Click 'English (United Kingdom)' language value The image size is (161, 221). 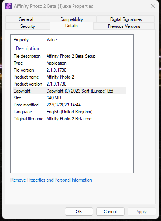69,112
